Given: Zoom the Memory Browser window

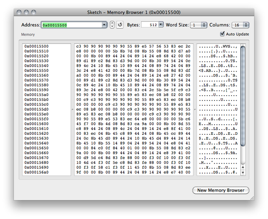Looking at the screenshot, I should (34, 12).
